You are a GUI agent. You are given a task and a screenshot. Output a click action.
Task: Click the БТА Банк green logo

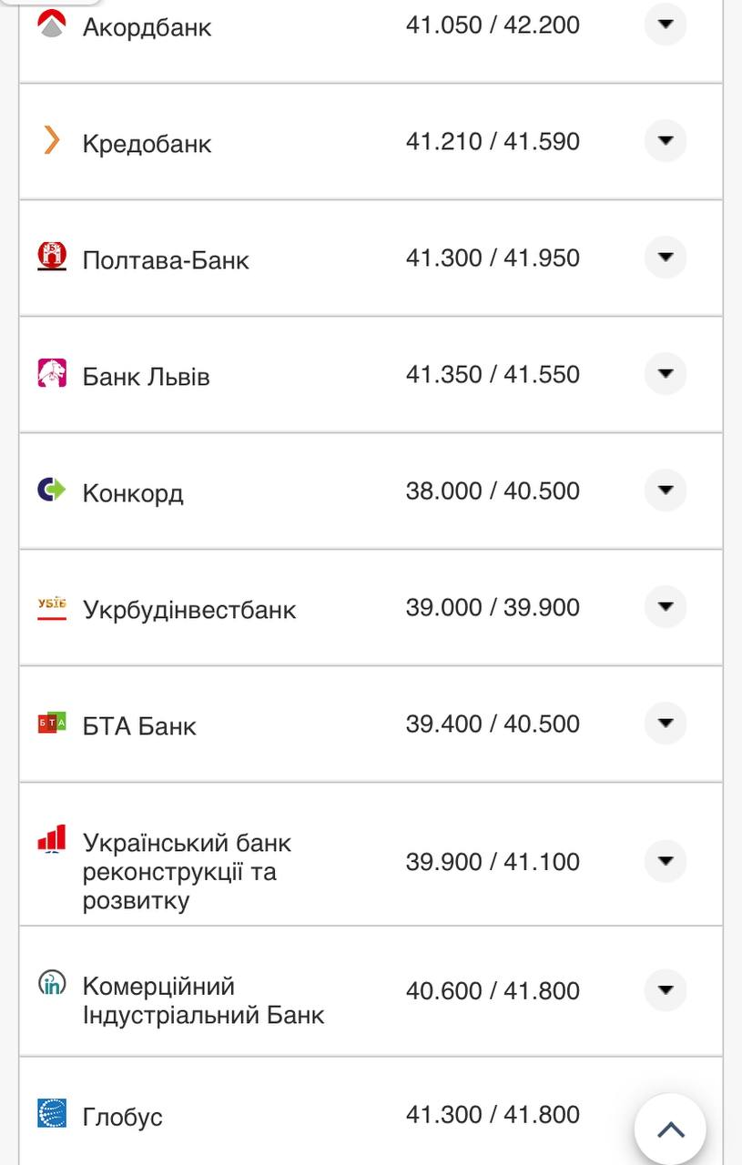52,723
